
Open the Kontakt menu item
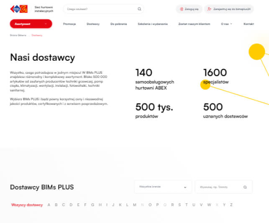[249, 24]
